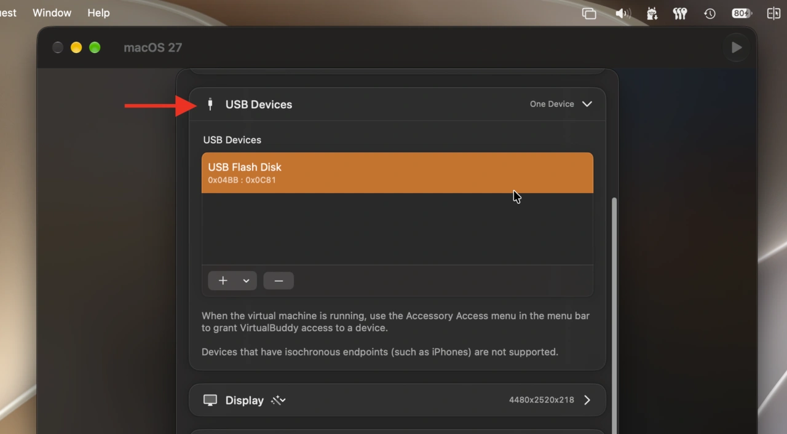Viewport: 787px width, 434px height.
Task: Collapse the USB Devices section chevron
Action: [587, 104]
